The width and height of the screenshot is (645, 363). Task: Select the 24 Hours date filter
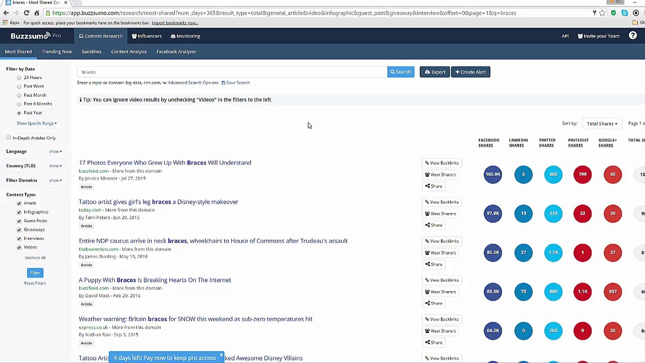point(19,78)
